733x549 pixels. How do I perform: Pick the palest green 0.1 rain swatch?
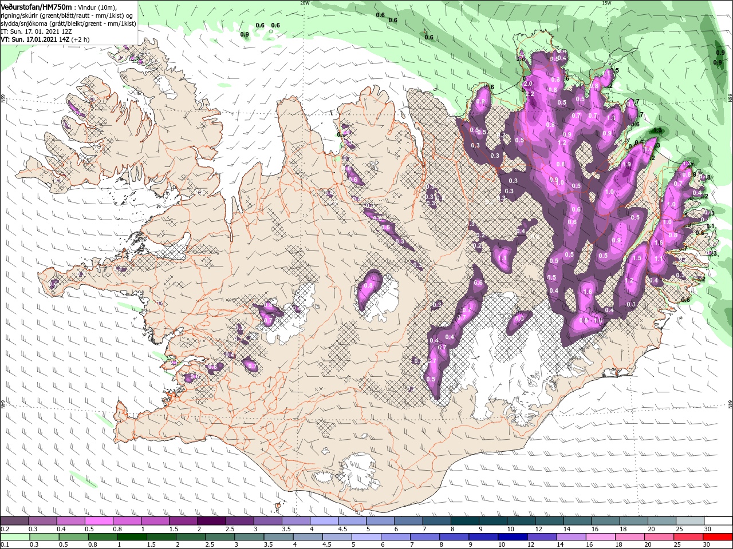click(14, 537)
